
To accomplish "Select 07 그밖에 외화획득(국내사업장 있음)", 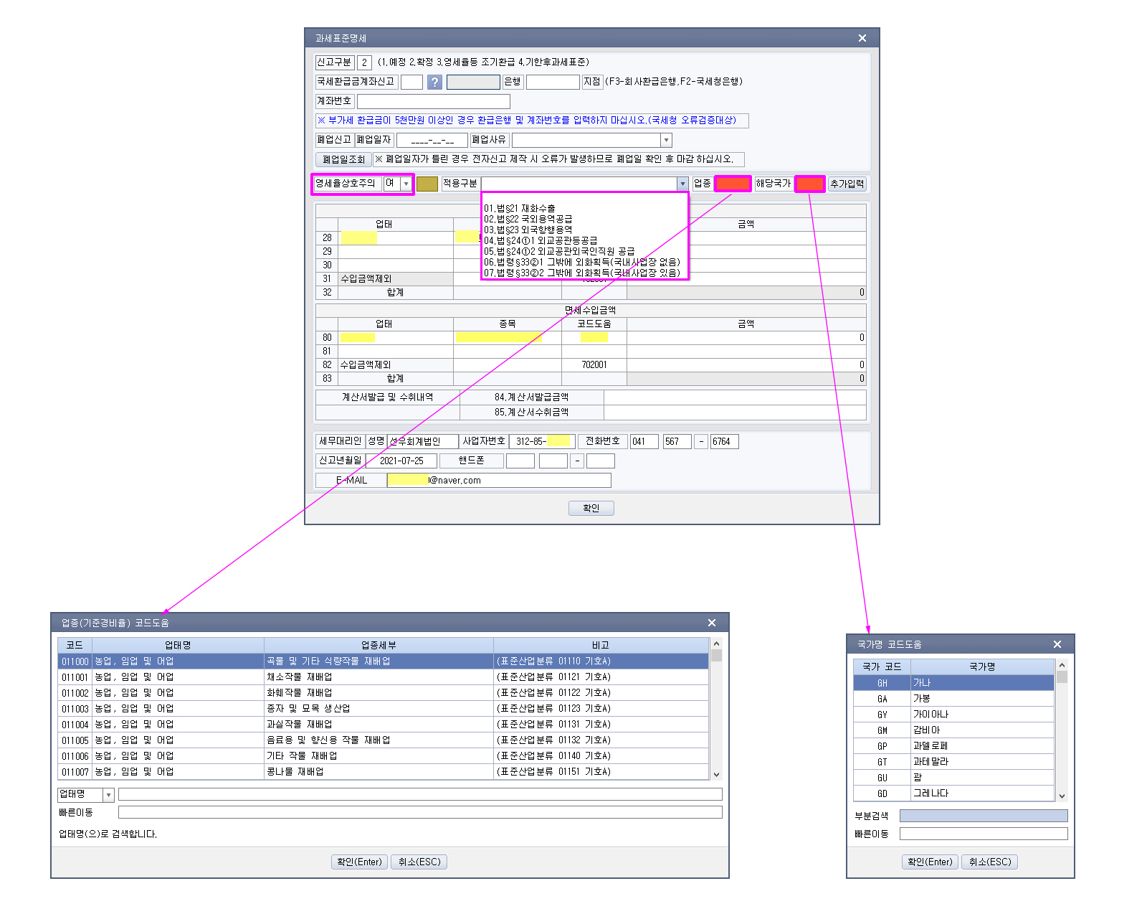I will [x=582, y=273].
